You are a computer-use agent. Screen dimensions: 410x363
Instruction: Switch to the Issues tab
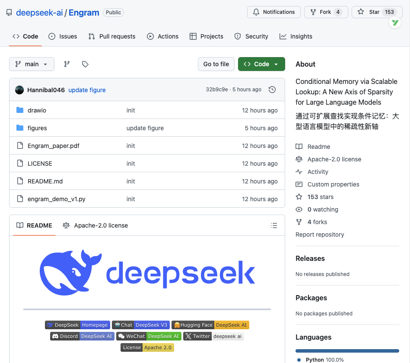pos(63,36)
